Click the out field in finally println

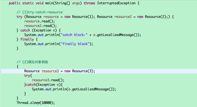(41, 44)
